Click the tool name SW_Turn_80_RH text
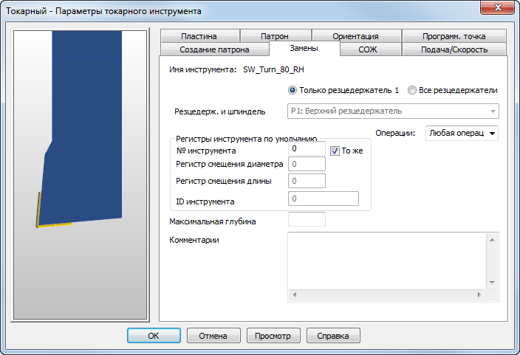Image resolution: width=520 pixels, height=355 pixels. click(x=273, y=69)
